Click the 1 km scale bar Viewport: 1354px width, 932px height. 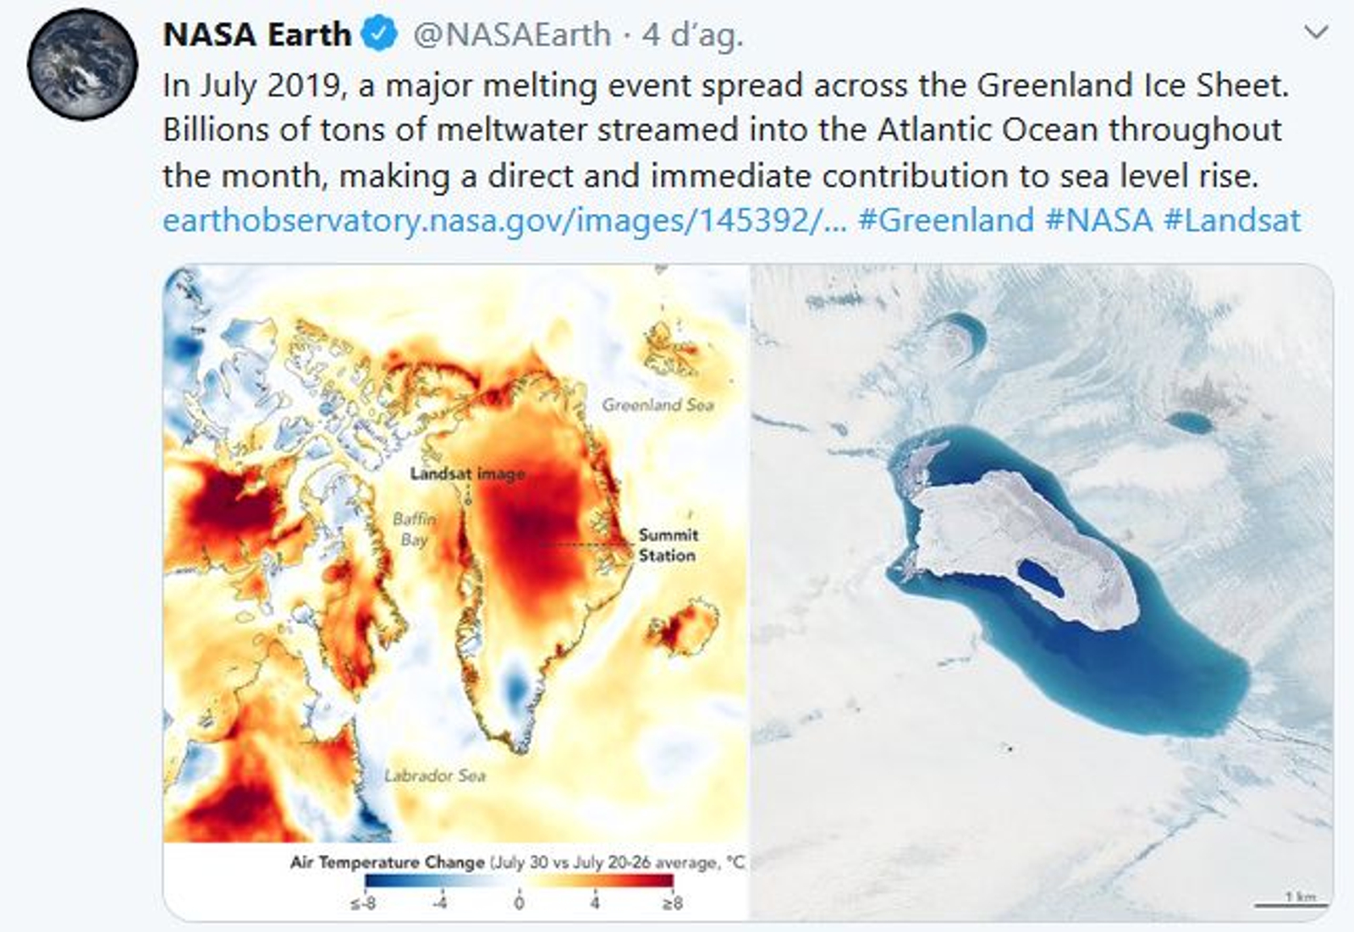pos(1285,902)
